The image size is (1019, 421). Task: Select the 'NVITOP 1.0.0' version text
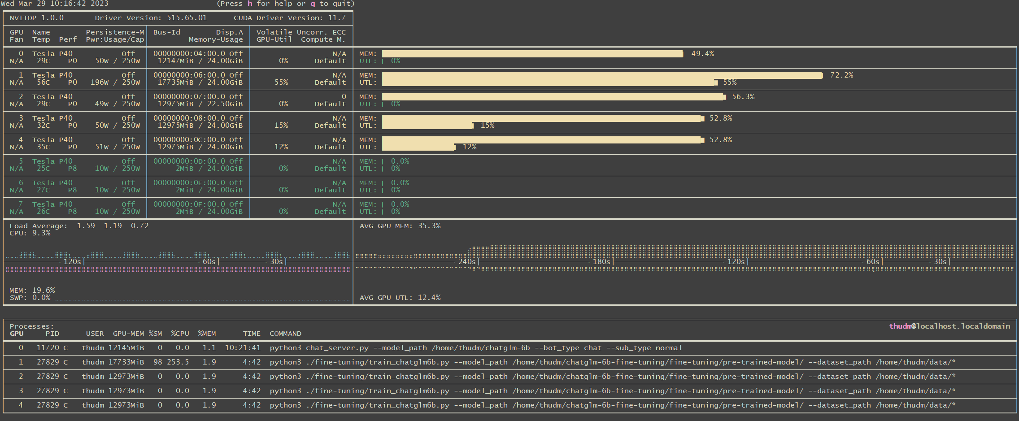[37, 18]
